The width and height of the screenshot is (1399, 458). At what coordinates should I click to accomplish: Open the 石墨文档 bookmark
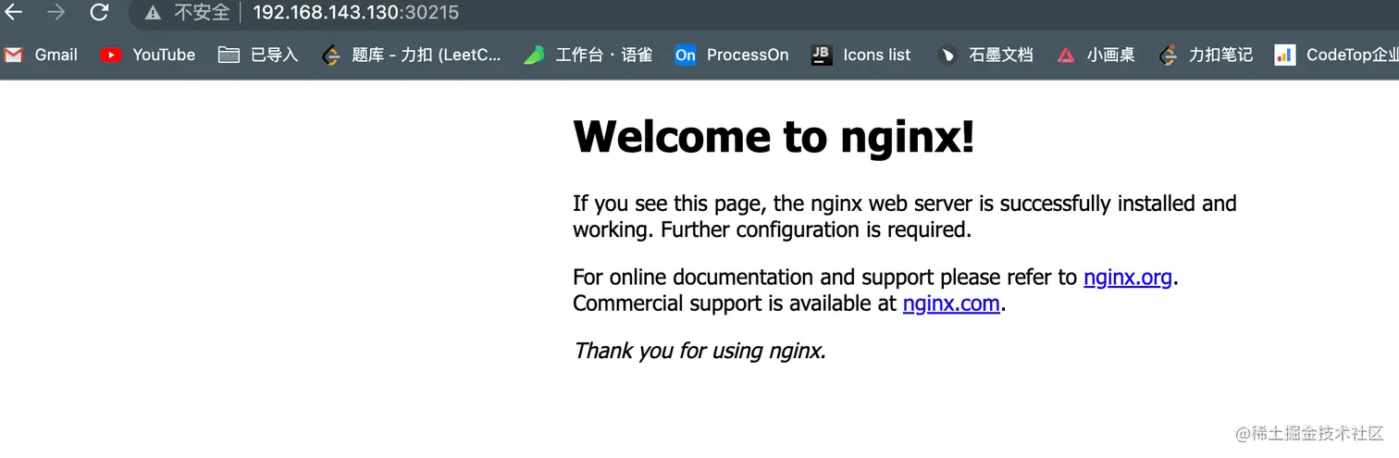pos(984,55)
